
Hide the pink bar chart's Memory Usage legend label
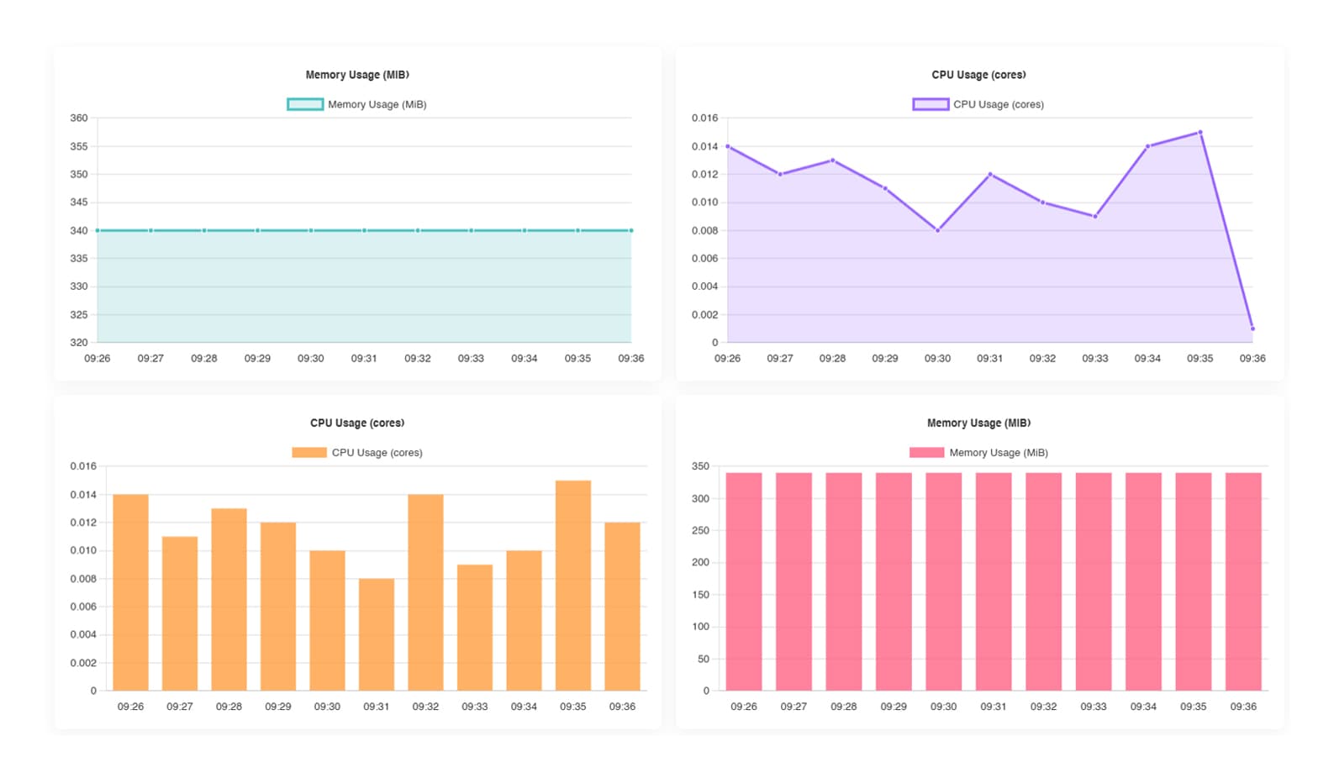(998, 452)
